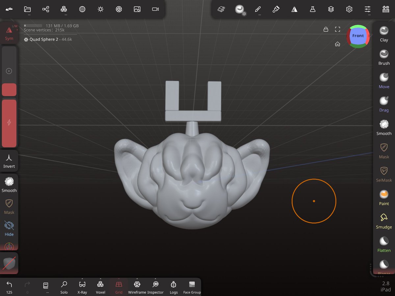
Task: Toggle the Grid display
Action: [119, 287]
